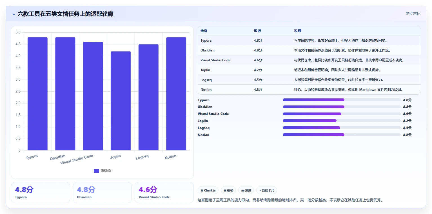Click the Notion progress bar
This screenshot has height=214, width=432.
[342, 135]
